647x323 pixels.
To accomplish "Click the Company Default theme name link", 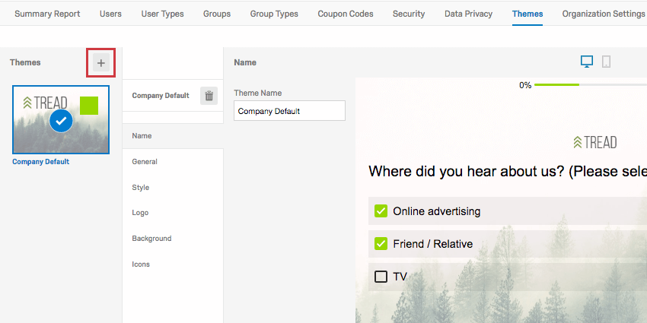I will pyautogui.click(x=41, y=161).
